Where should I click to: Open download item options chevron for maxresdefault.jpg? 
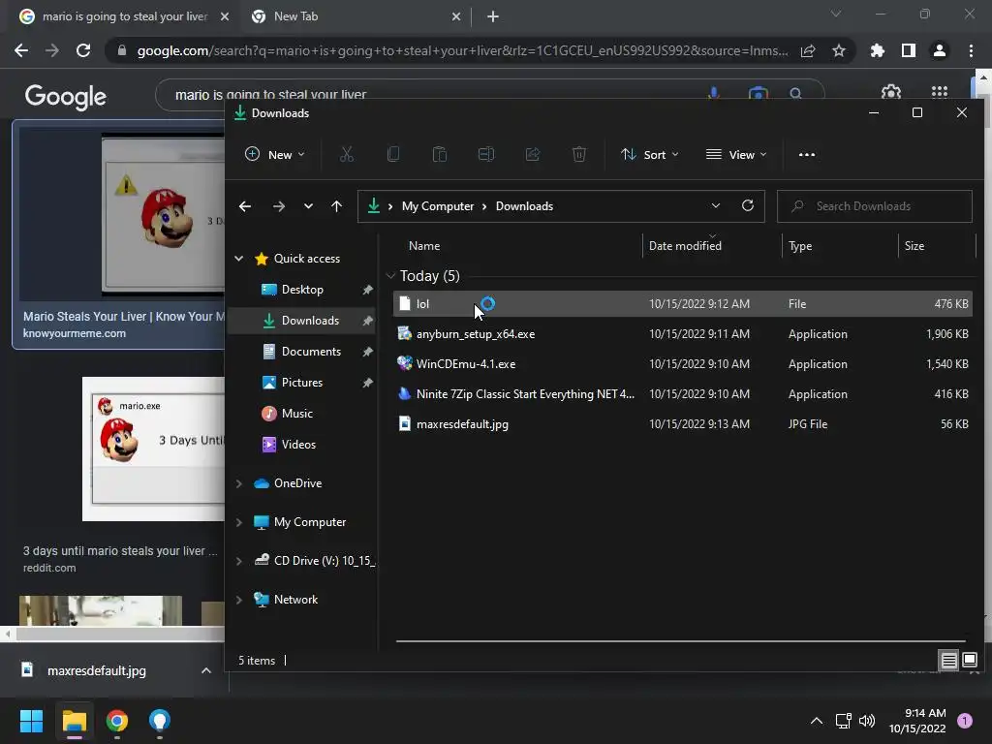coord(206,670)
